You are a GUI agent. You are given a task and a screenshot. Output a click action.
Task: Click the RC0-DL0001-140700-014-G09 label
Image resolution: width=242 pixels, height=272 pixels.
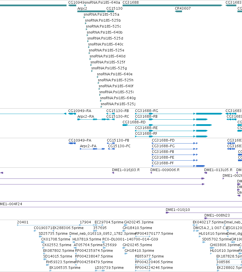[x=130, y=239]
